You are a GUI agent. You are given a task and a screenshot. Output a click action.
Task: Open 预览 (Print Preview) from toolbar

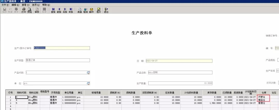[x=29, y=10]
